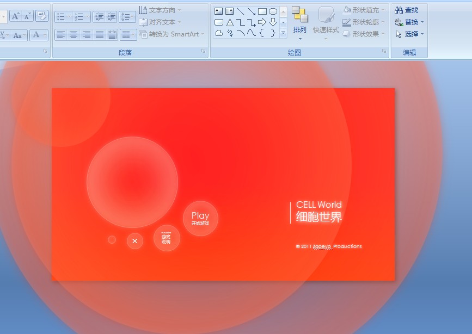Select the scribble shape tool
This screenshot has width=472, height=334.
(x=229, y=33)
